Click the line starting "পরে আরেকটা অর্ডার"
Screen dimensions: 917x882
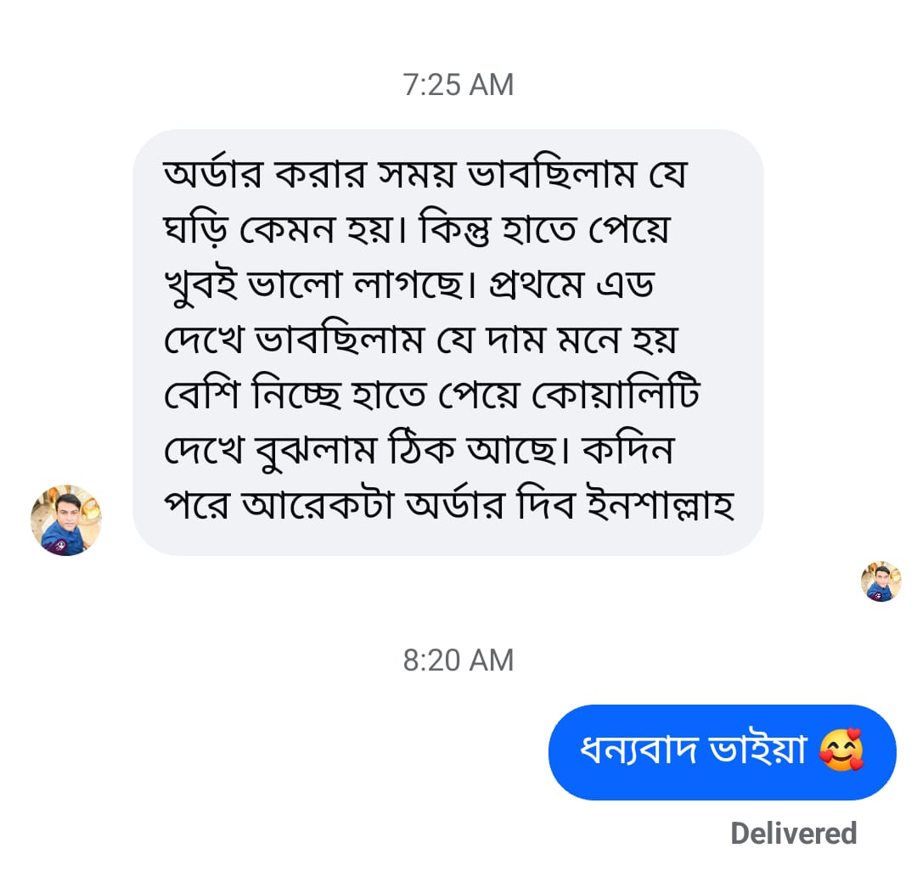[x=447, y=507]
